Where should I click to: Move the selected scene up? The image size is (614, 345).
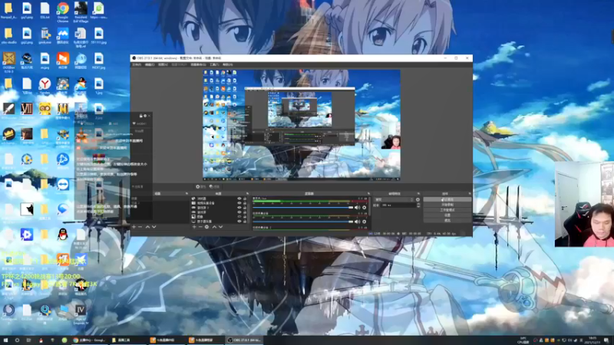click(147, 227)
